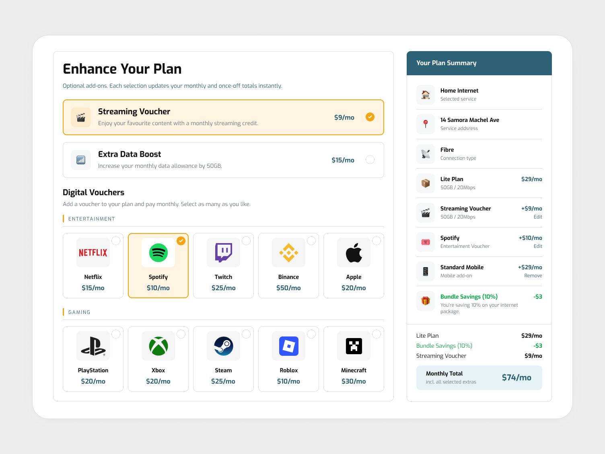Click the PlayStation voucher icon

[93, 346]
